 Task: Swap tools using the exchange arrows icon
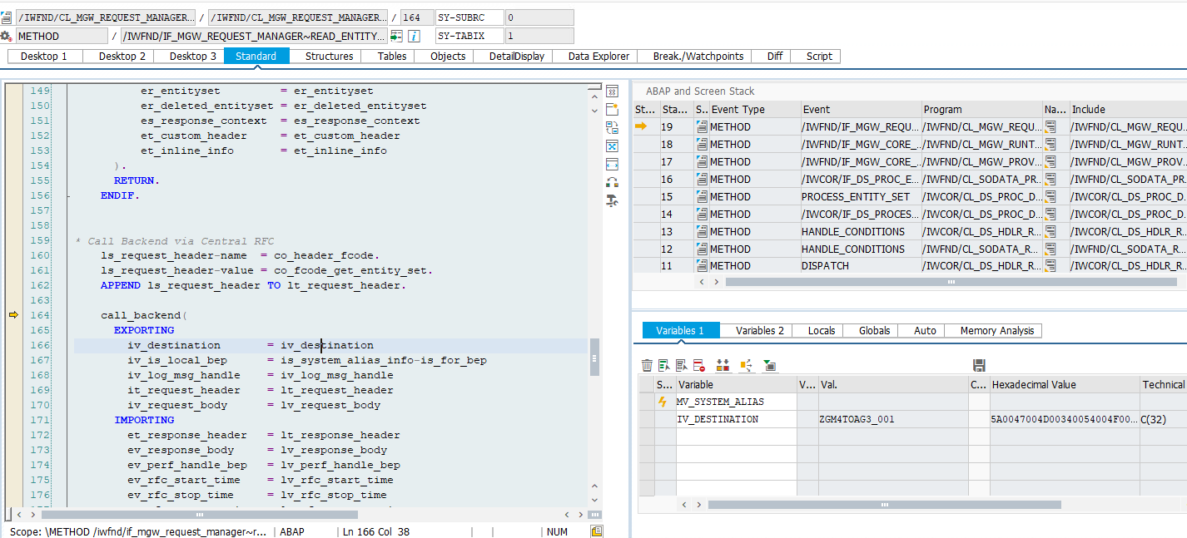pos(612,126)
